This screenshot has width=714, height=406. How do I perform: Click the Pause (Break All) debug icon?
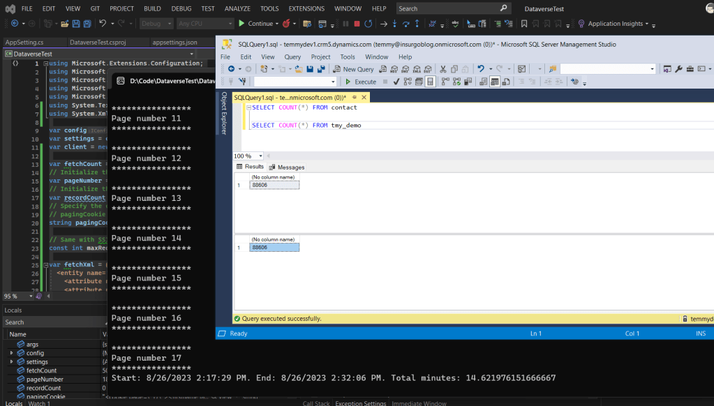(x=345, y=24)
